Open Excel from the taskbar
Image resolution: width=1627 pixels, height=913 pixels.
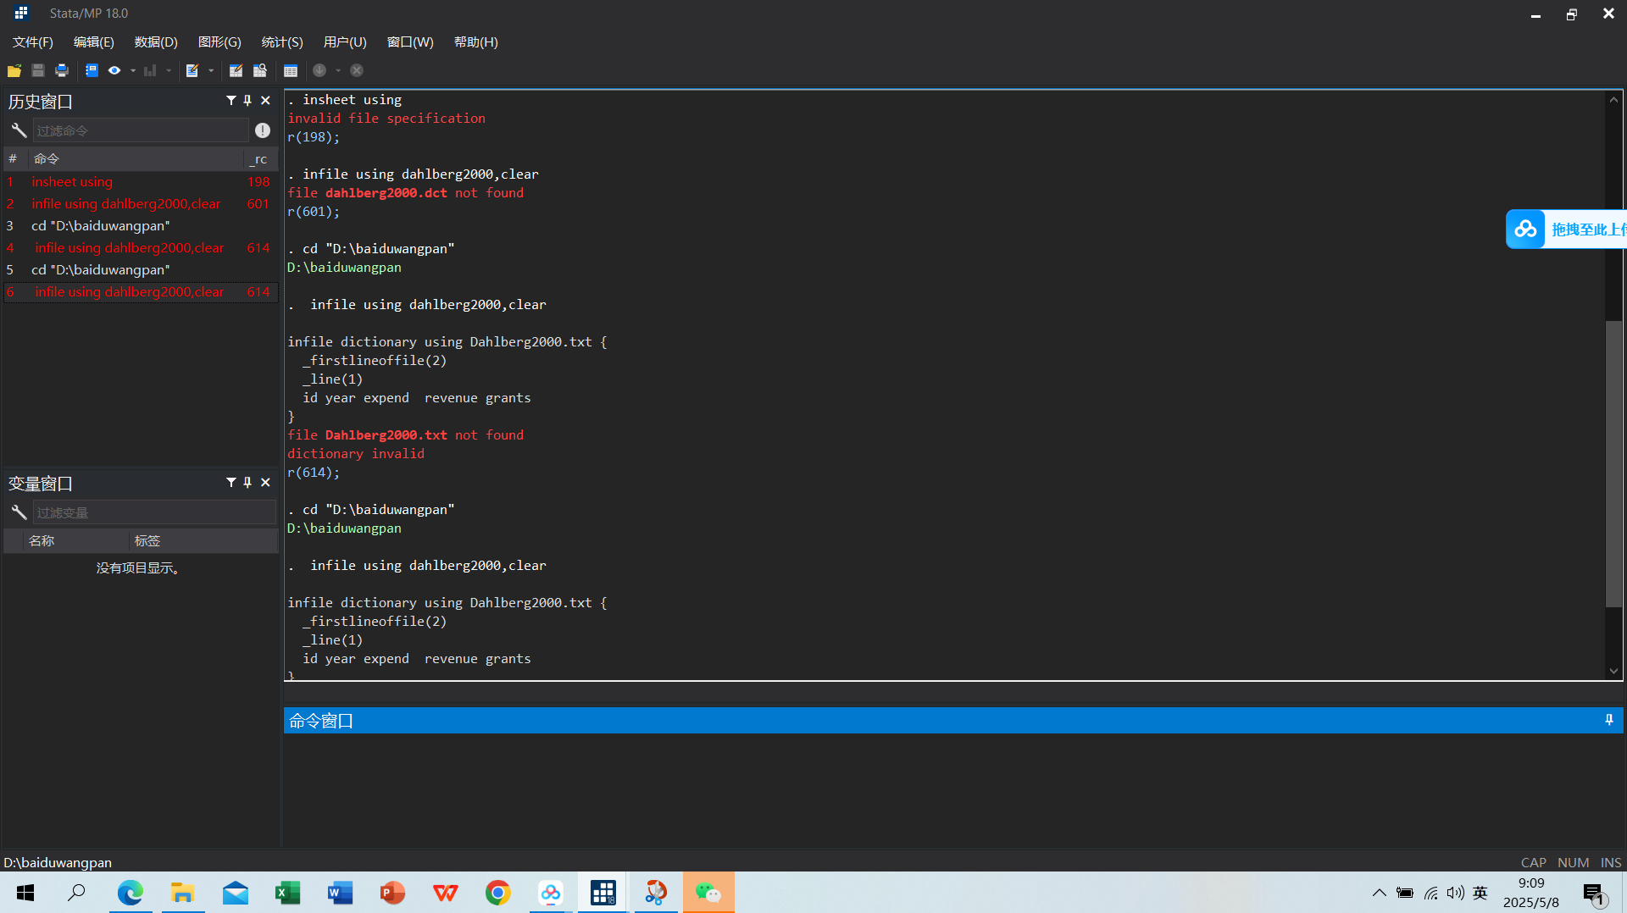288,893
